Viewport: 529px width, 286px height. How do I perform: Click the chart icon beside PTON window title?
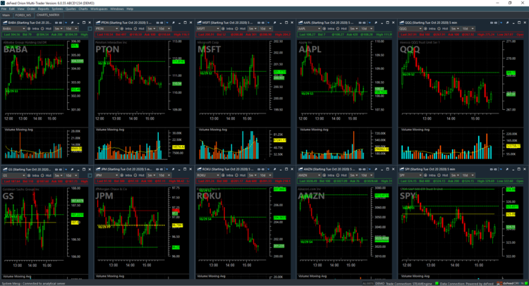click(x=98, y=23)
